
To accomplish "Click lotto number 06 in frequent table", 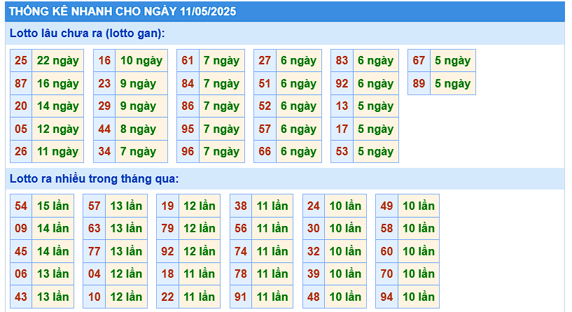I will (21, 274).
